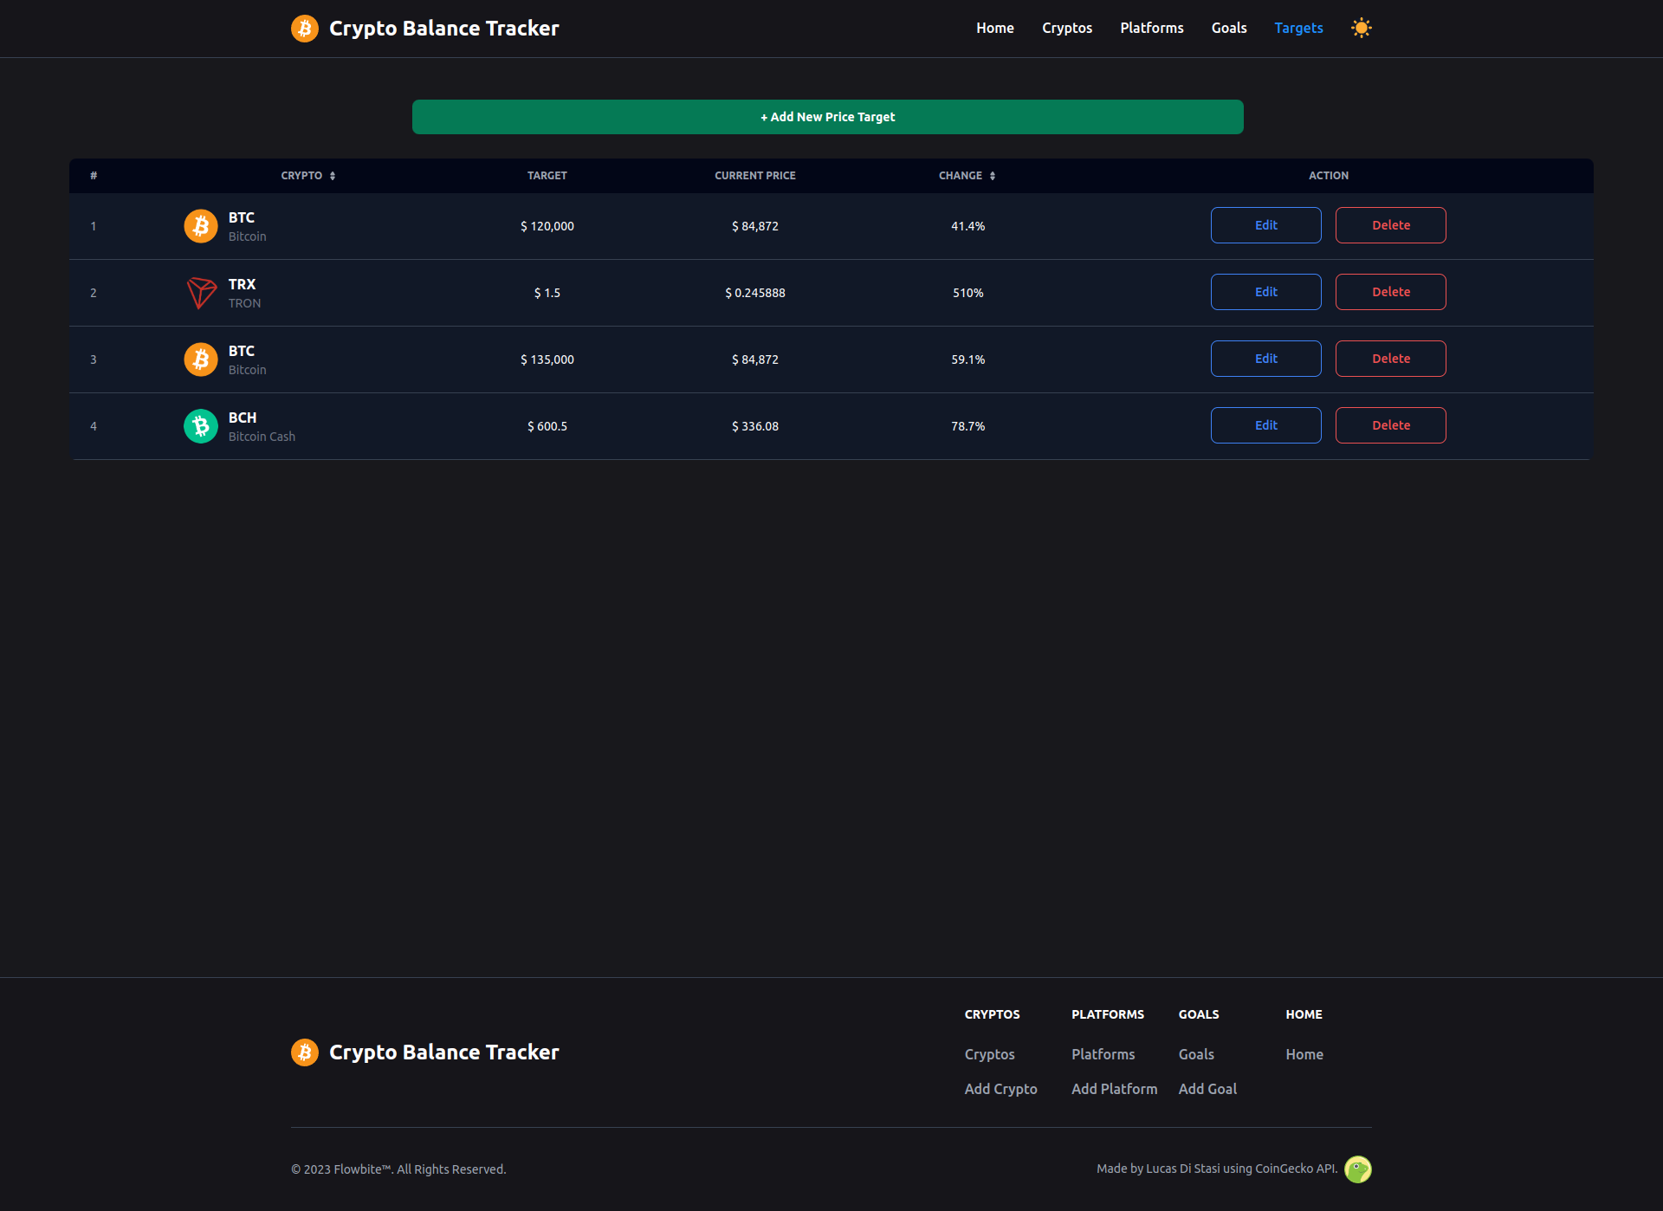Edit the BTC $120,000 target
This screenshot has width=1663, height=1211.
point(1266,225)
